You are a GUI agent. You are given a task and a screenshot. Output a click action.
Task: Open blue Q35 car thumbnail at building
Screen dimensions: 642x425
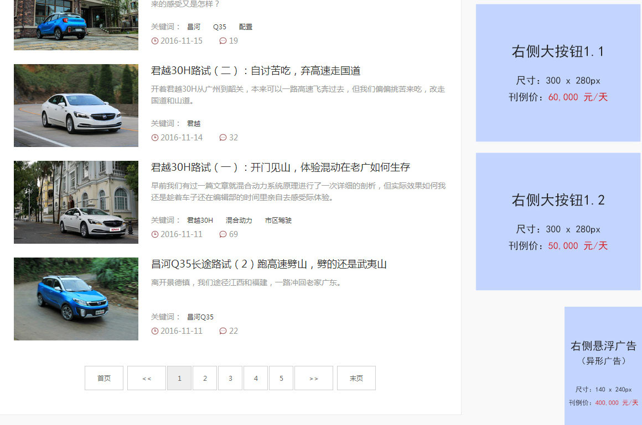(76, 25)
